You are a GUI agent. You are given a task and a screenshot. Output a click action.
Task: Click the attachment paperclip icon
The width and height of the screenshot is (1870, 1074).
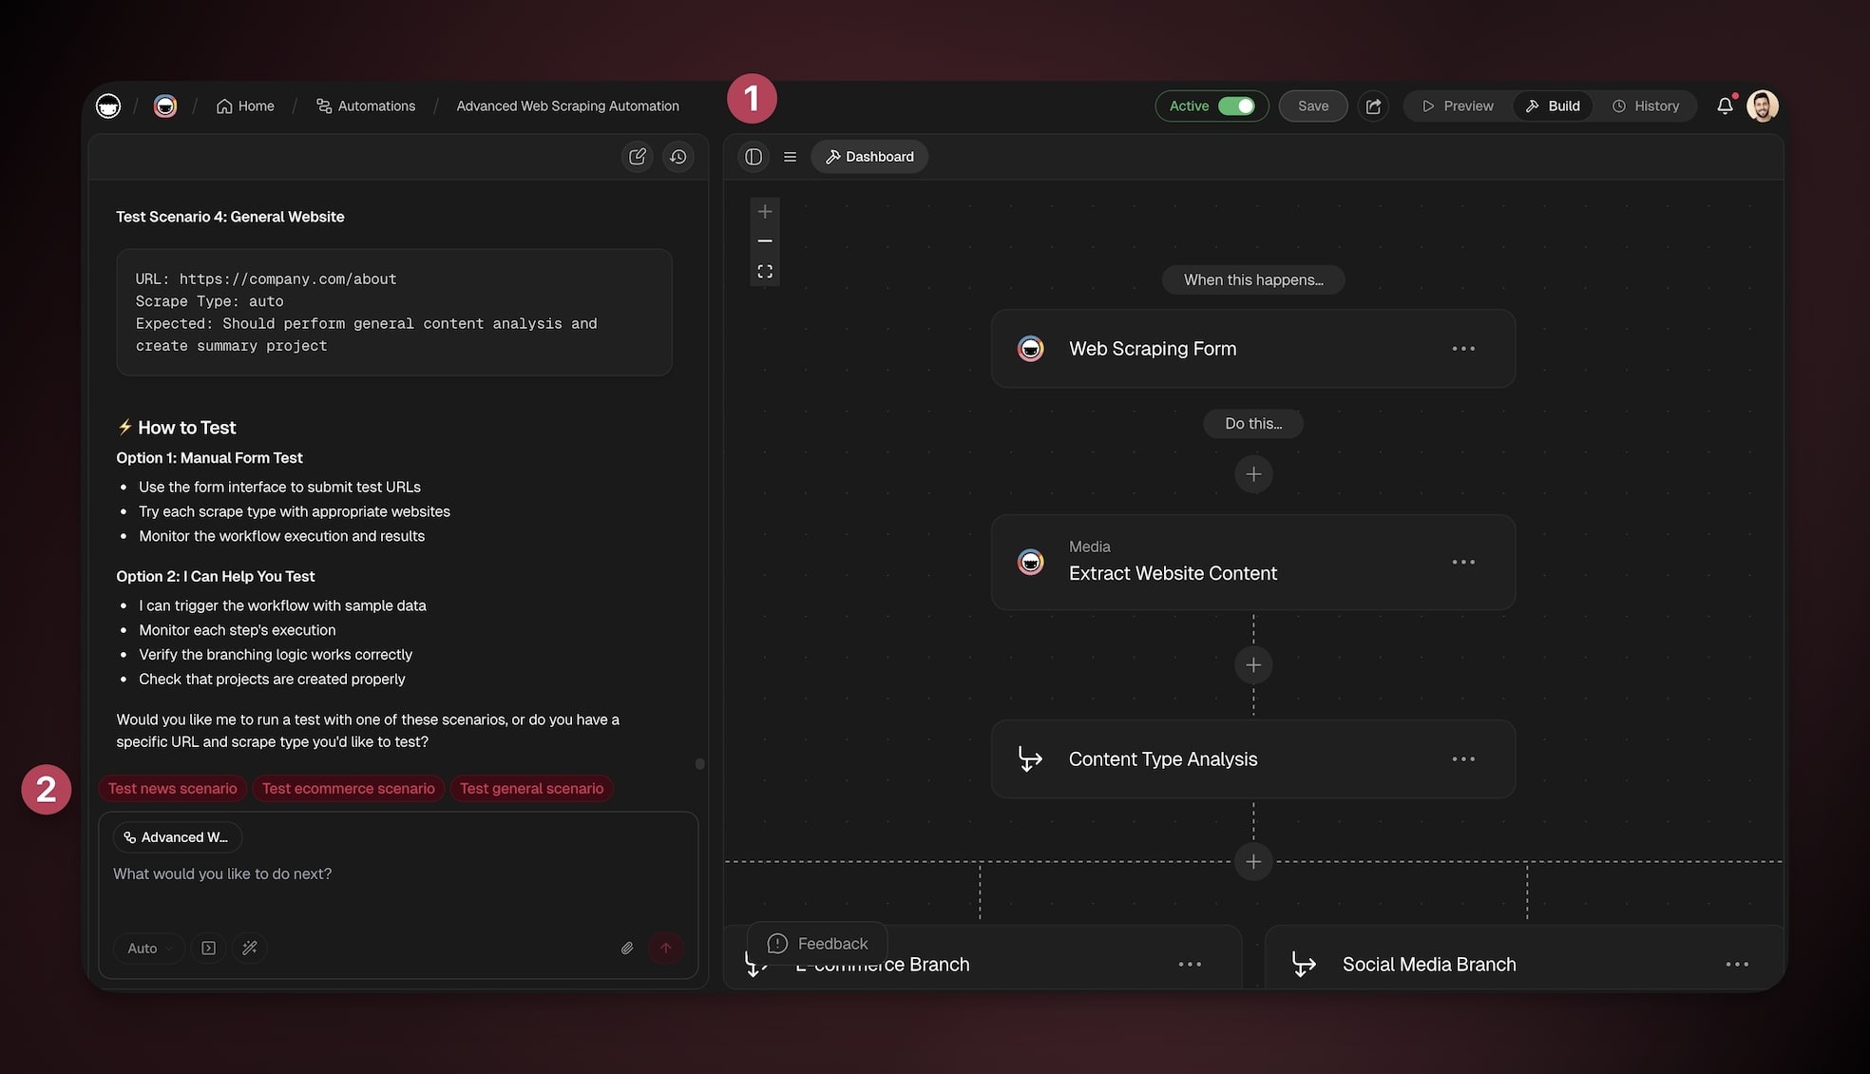(x=627, y=948)
